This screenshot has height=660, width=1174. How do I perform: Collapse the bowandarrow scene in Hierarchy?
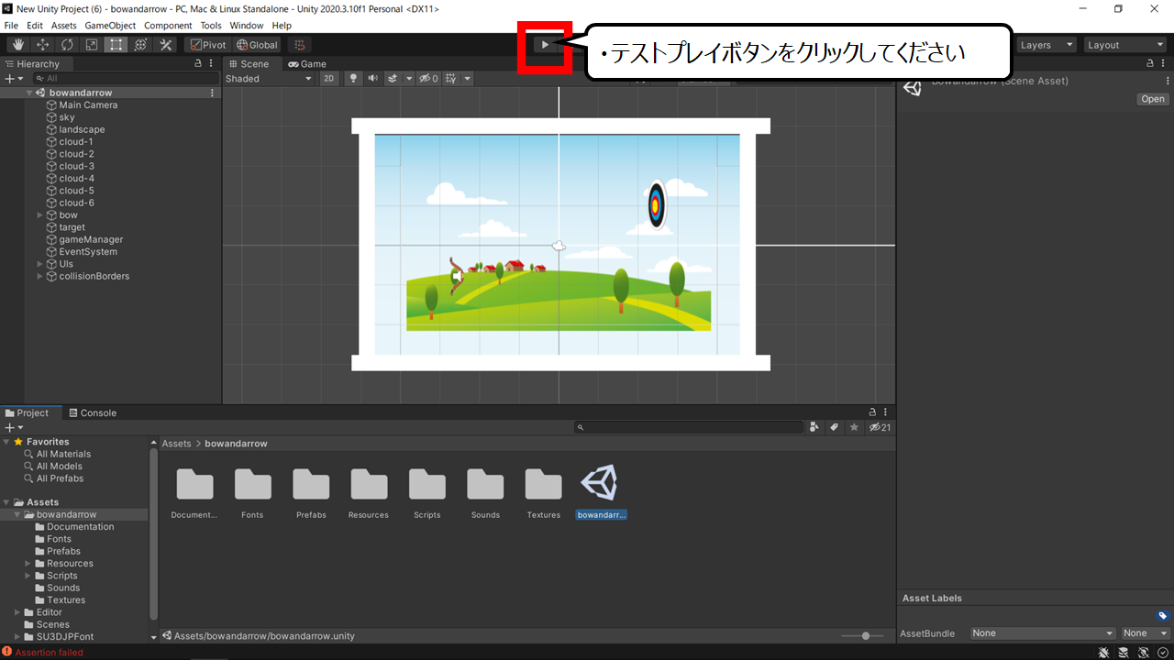29,93
